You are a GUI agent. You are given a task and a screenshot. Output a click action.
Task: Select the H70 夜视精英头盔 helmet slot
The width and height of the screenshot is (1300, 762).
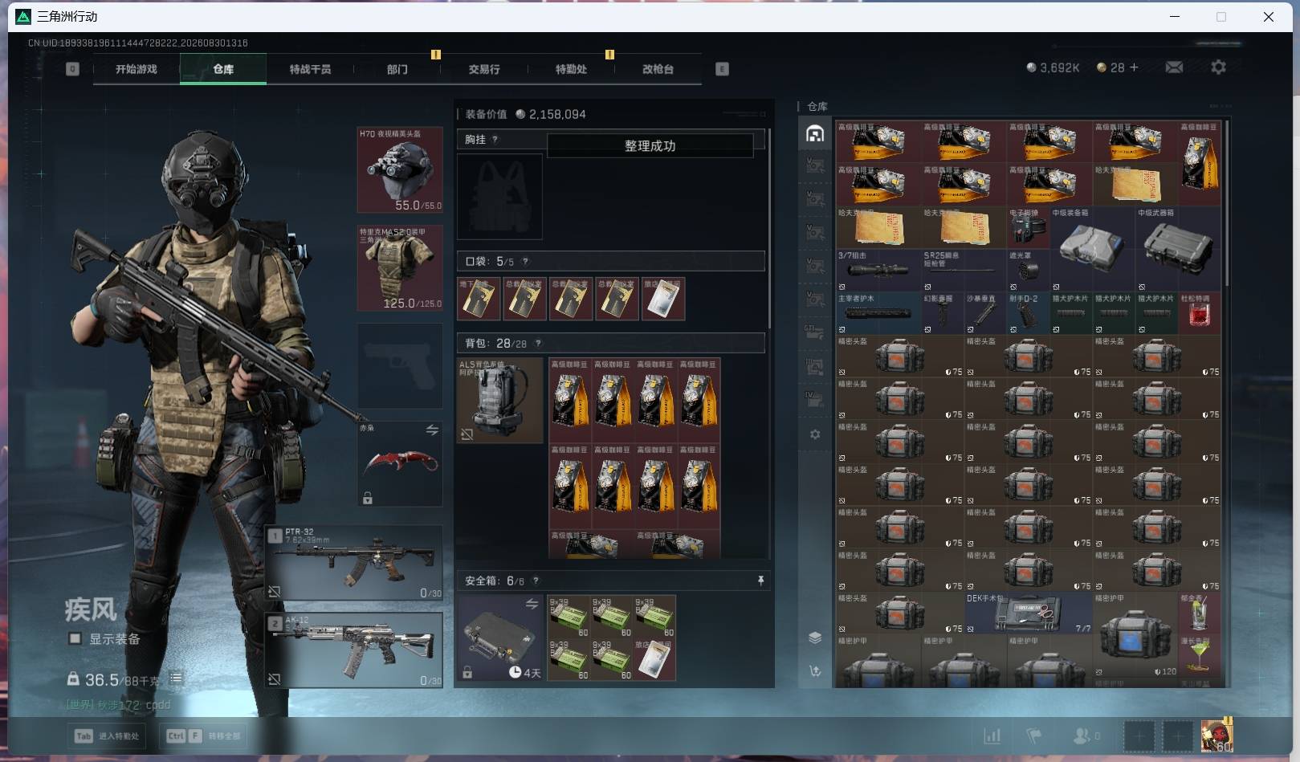pos(400,169)
